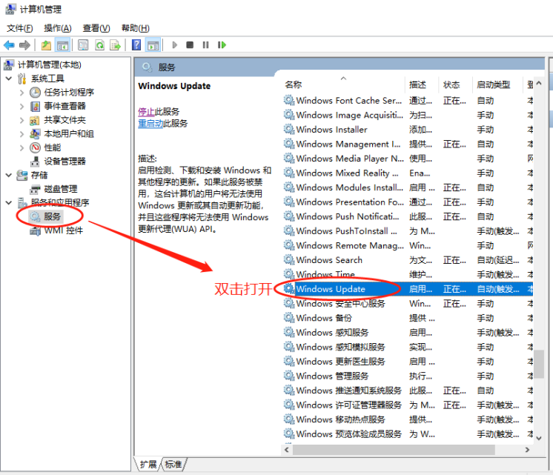Image resolution: width=553 pixels, height=475 pixels.
Task: Click the 停止 service link
Action: coord(146,111)
